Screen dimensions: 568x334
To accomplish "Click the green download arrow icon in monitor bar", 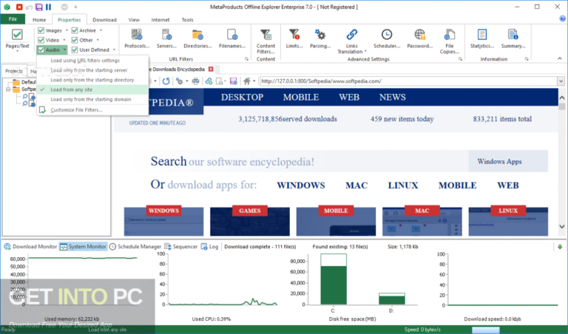I will pyautogui.click(x=560, y=247).
